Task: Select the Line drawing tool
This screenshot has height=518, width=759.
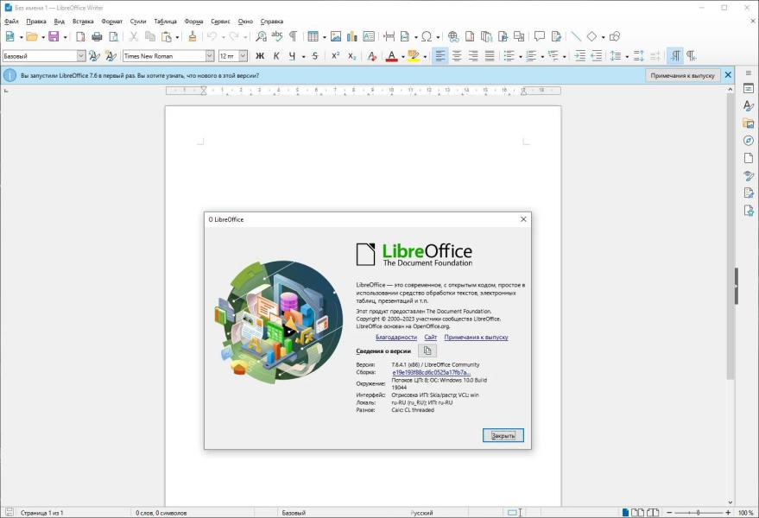Action: (576, 36)
